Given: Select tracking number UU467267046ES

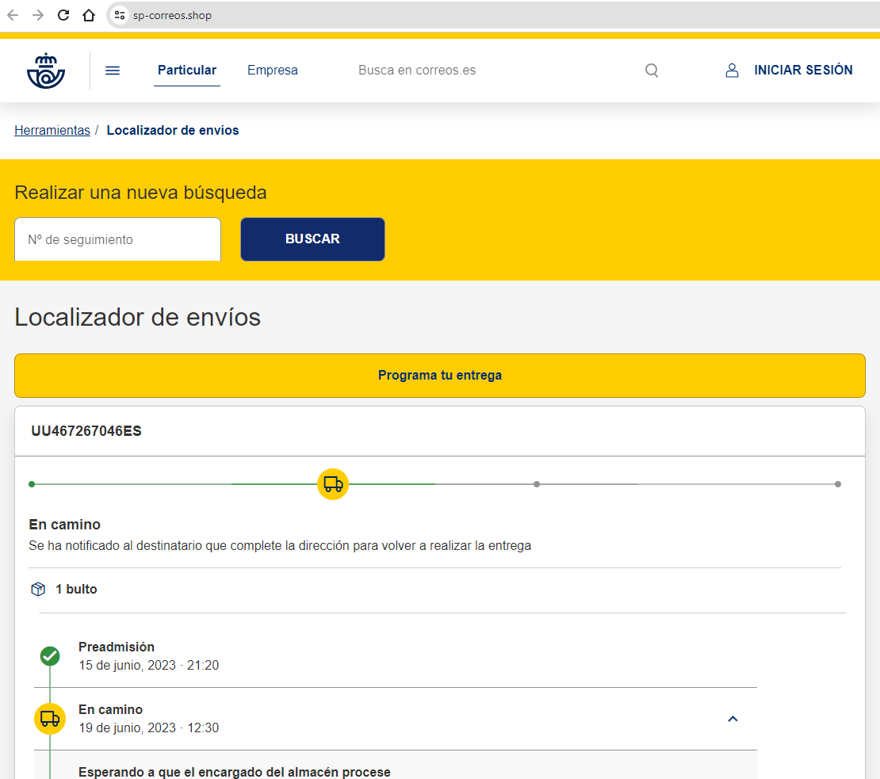Looking at the screenshot, I should (x=86, y=431).
